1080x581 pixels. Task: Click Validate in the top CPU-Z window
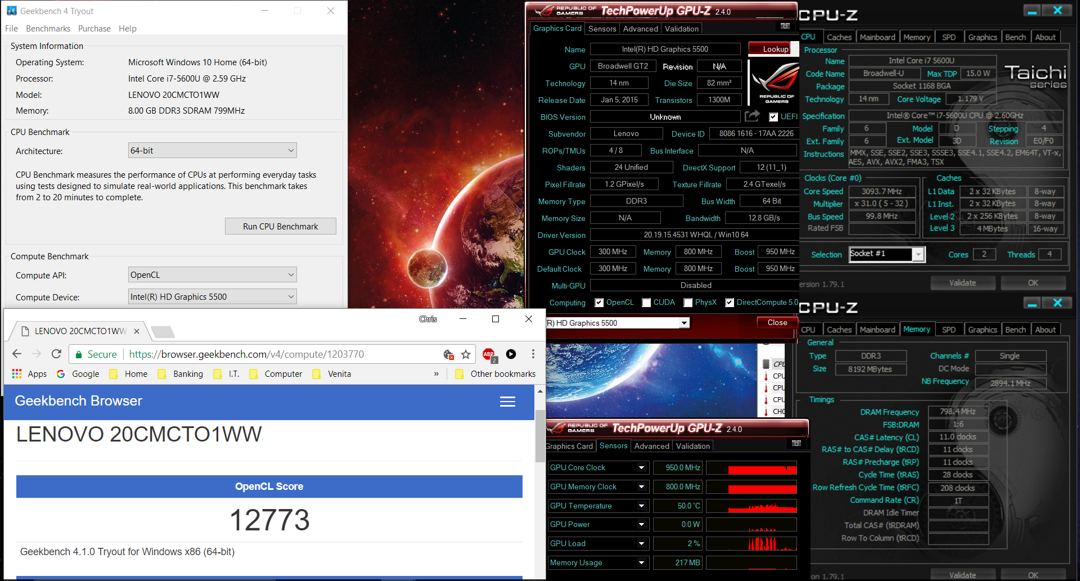(x=962, y=283)
